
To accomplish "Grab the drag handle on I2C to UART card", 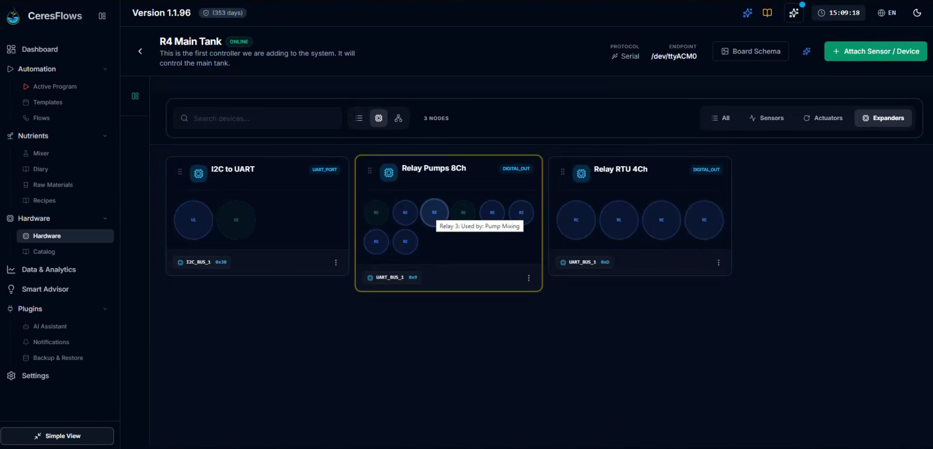I will tap(180, 172).
